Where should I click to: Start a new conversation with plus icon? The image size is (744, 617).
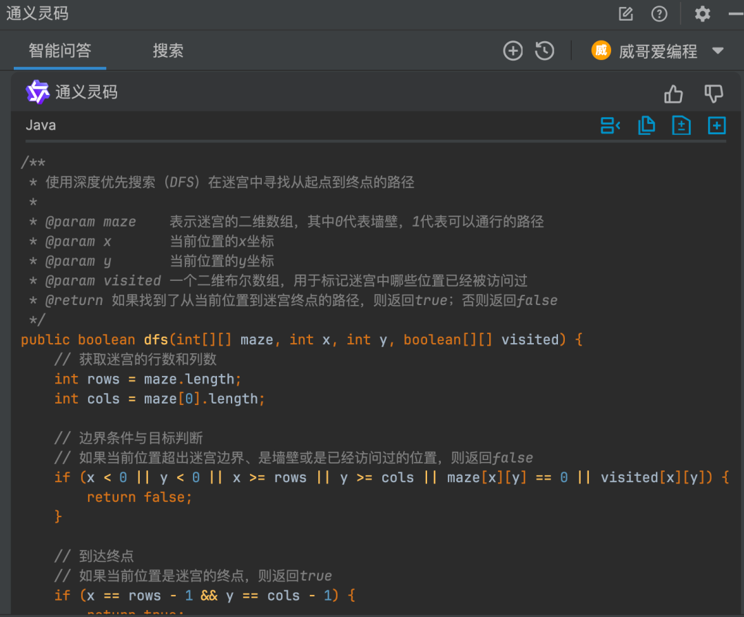pos(513,51)
